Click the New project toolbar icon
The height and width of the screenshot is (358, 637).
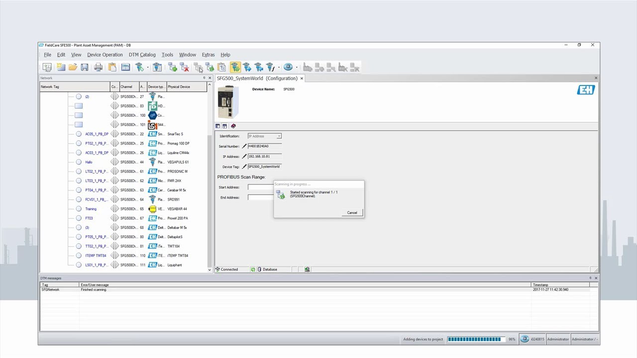click(61, 67)
